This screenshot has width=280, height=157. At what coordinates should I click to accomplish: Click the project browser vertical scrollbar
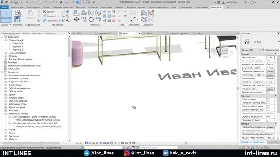click(69, 48)
